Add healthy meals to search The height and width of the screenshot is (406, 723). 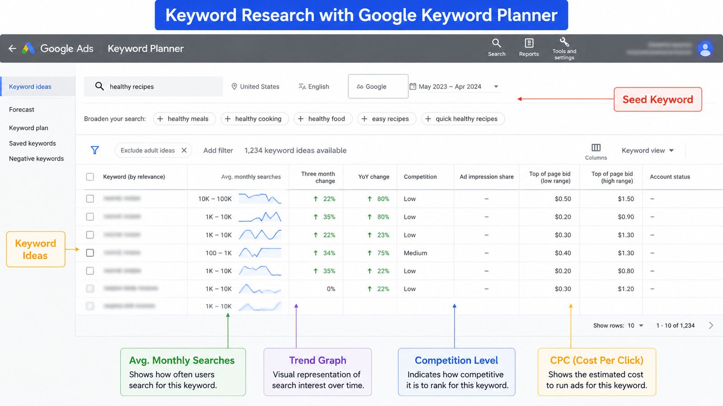point(184,119)
